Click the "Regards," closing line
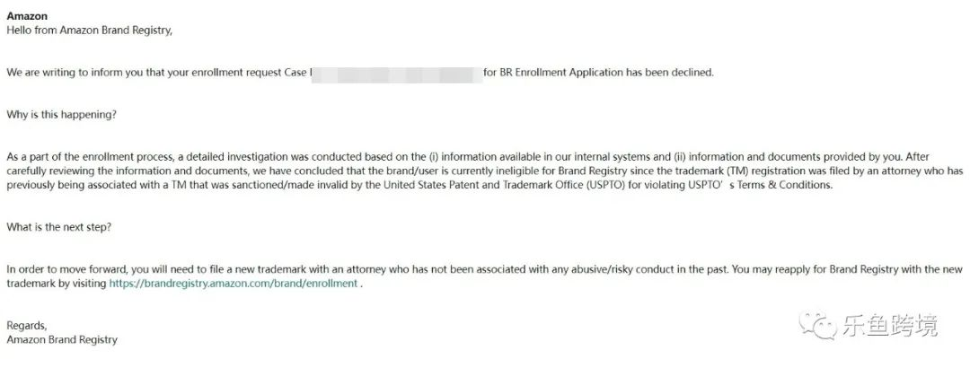 (x=26, y=325)
